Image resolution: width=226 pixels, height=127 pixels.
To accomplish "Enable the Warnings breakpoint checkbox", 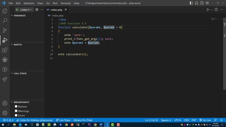I will [16, 111].
